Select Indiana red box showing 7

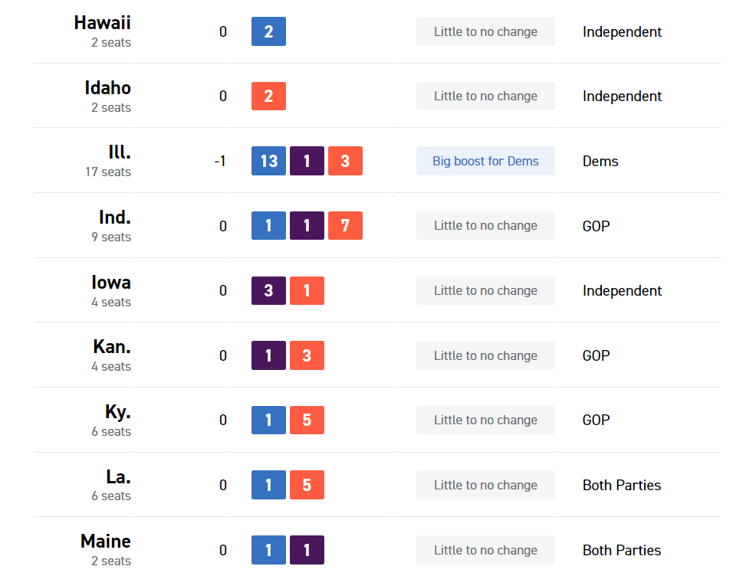tap(345, 226)
